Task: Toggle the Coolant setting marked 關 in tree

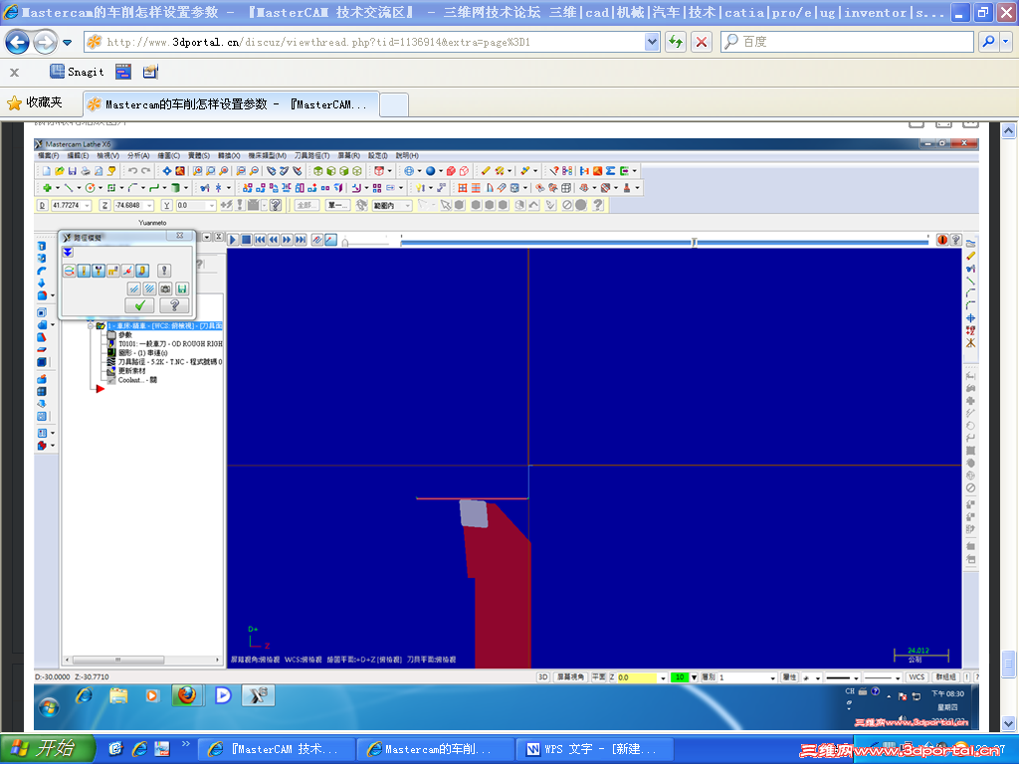Action: click(133, 379)
